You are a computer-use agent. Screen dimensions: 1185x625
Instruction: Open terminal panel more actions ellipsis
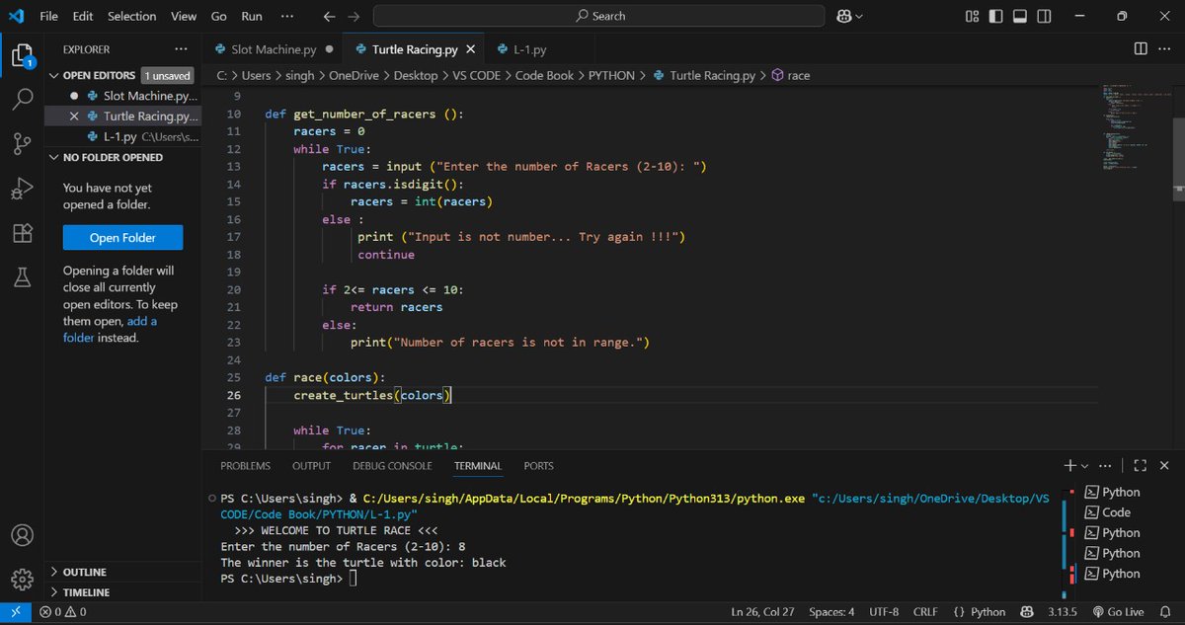coord(1105,465)
